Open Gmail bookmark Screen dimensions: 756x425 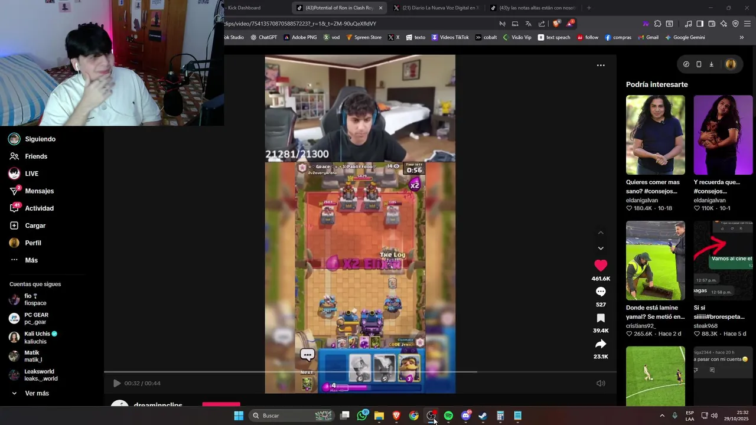click(x=648, y=37)
